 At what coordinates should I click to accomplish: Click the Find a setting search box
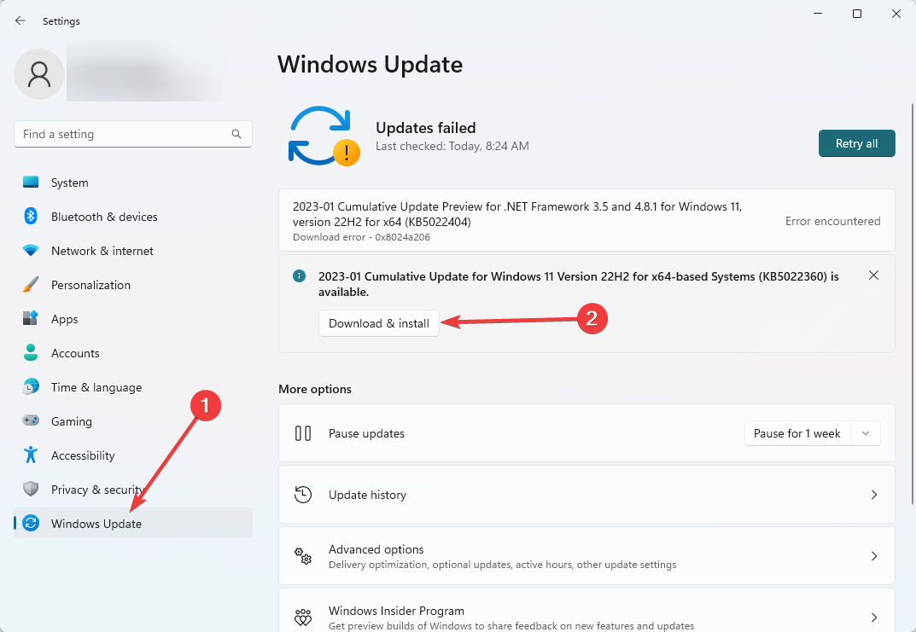point(133,134)
